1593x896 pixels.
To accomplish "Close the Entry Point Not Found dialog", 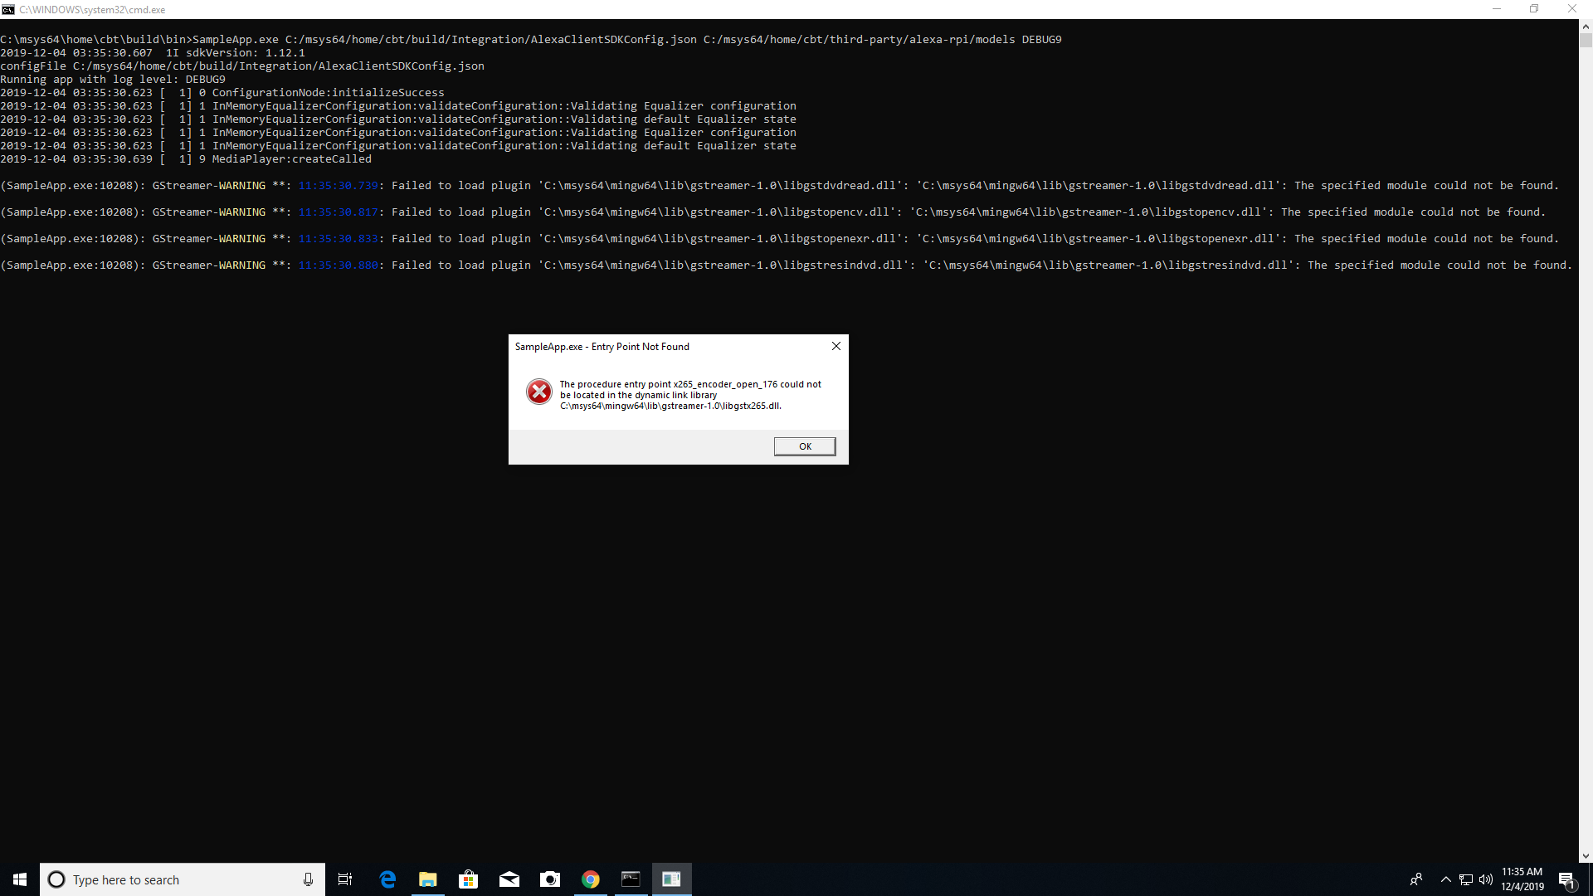I will (x=835, y=346).
